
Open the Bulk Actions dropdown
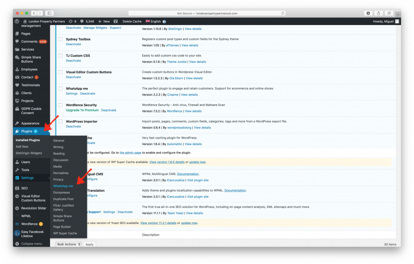69,245
